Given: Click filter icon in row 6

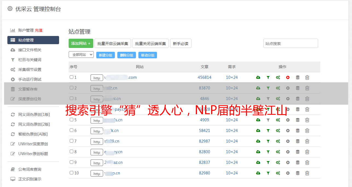Looking at the screenshot, I should (268, 131).
